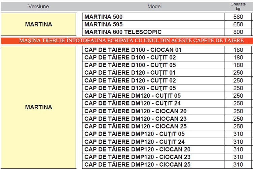Click the Model column header
253x169 pixels.
coord(154,6)
